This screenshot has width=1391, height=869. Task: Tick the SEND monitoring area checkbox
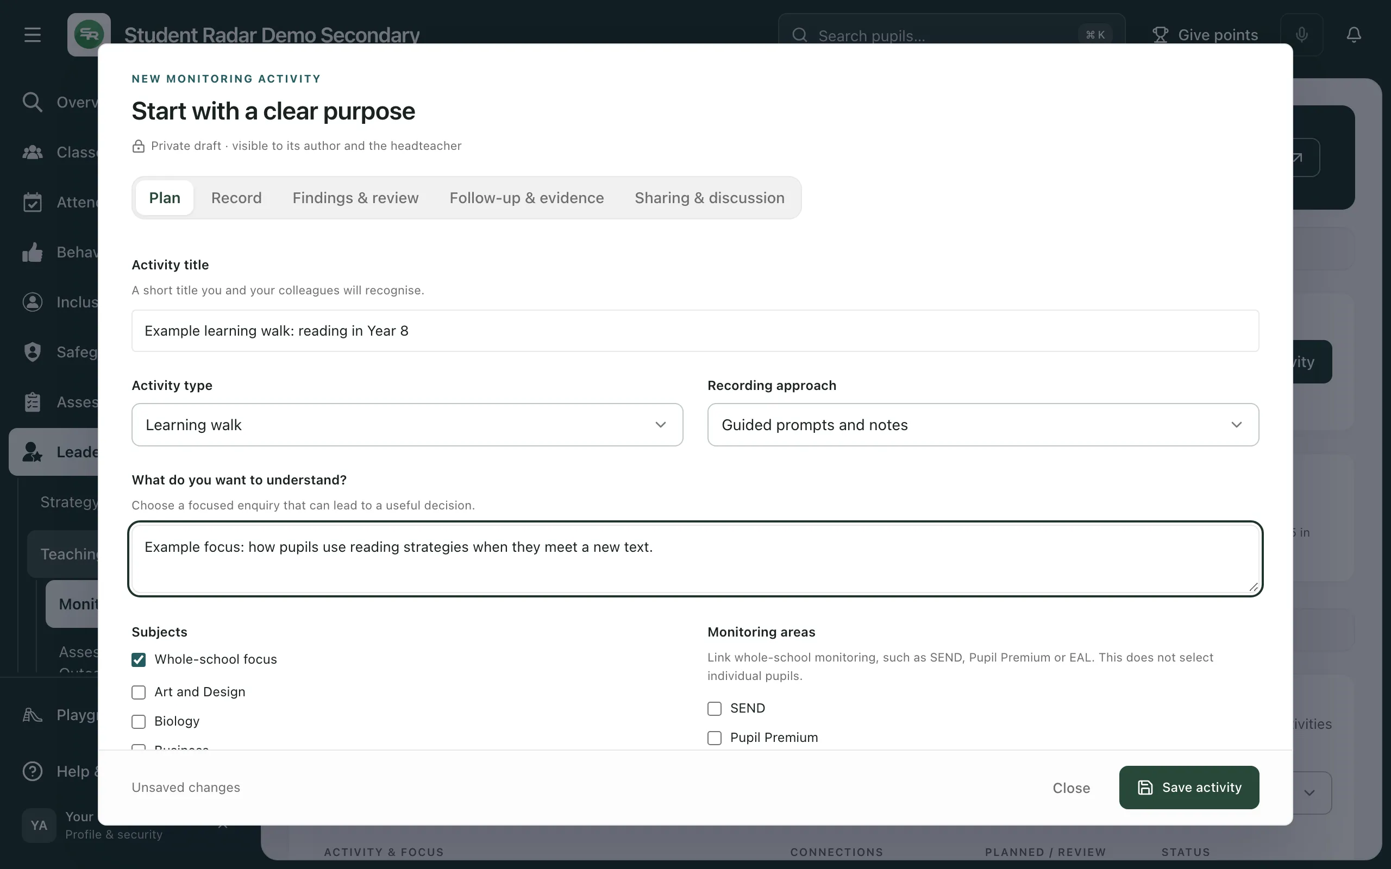715,709
